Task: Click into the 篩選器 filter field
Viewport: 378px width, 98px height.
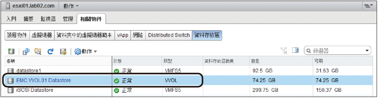Action: tap(335, 51)
